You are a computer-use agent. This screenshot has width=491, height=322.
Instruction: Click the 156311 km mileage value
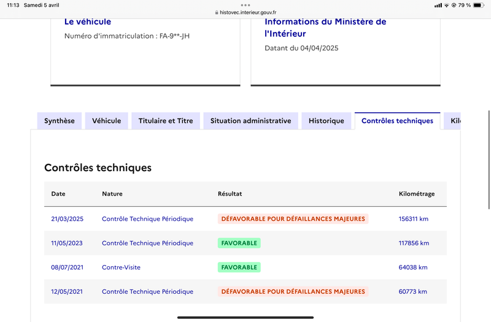coord(413,219)
